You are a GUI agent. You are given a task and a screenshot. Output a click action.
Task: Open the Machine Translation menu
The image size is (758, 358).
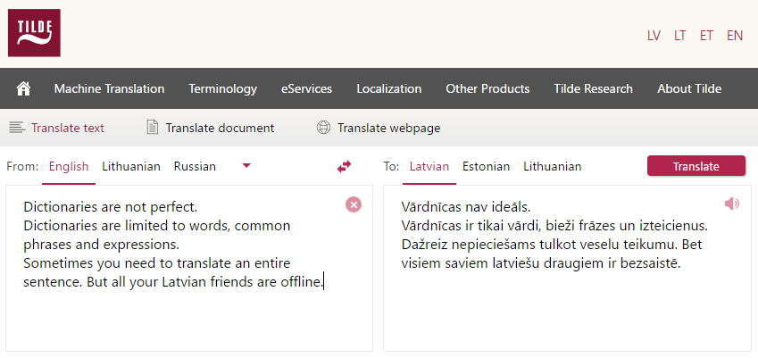(x=109, y=89)
